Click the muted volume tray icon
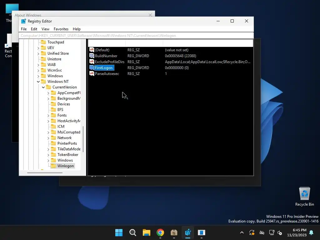This screenshot has height=240, width=320. pyautogui.click(x=280, y=232)
